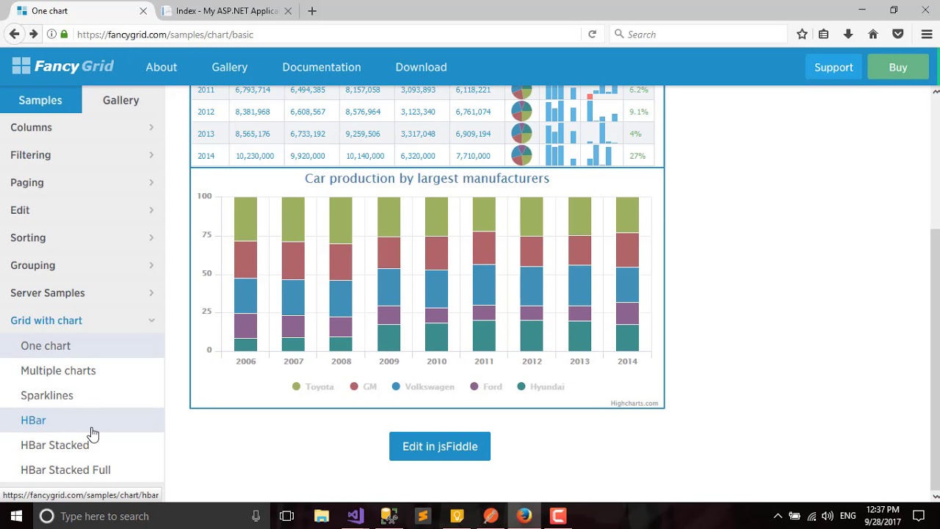Click the back navigation arrow in Firefox
The width and height of the screenshot is (940, 529).
pyautogui.click(x=14, y=34)
